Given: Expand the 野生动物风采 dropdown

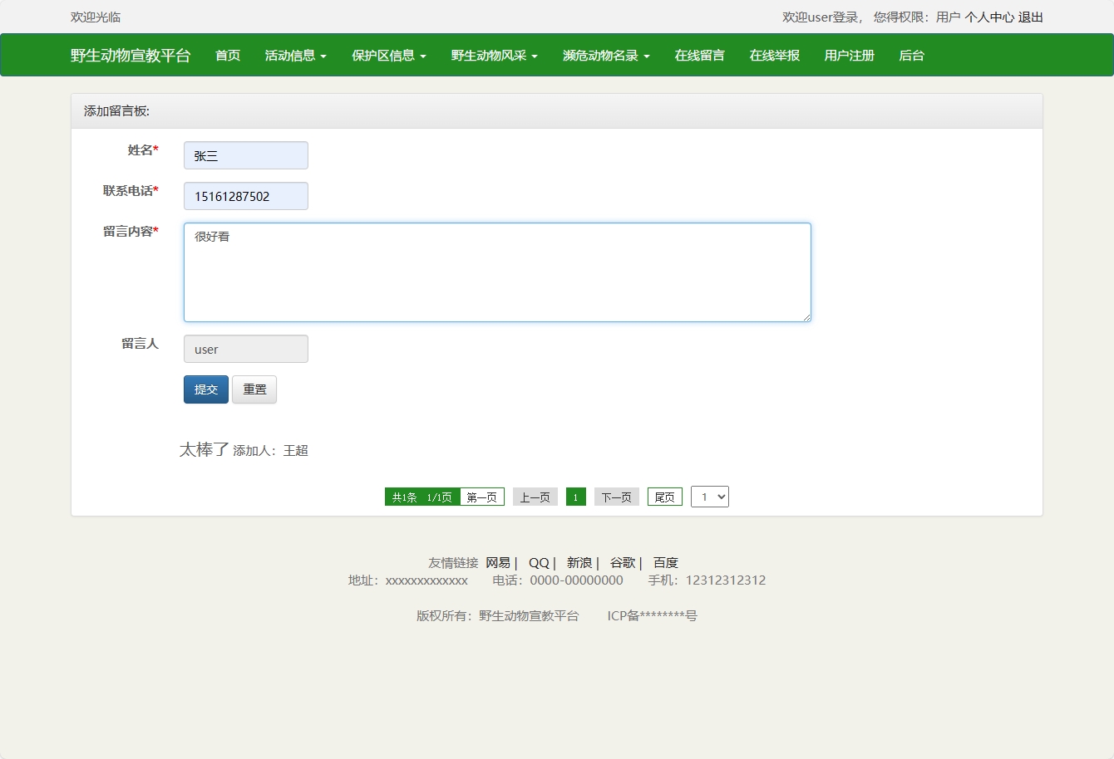Looking at the screenshot, I should [x=494, y=55].
